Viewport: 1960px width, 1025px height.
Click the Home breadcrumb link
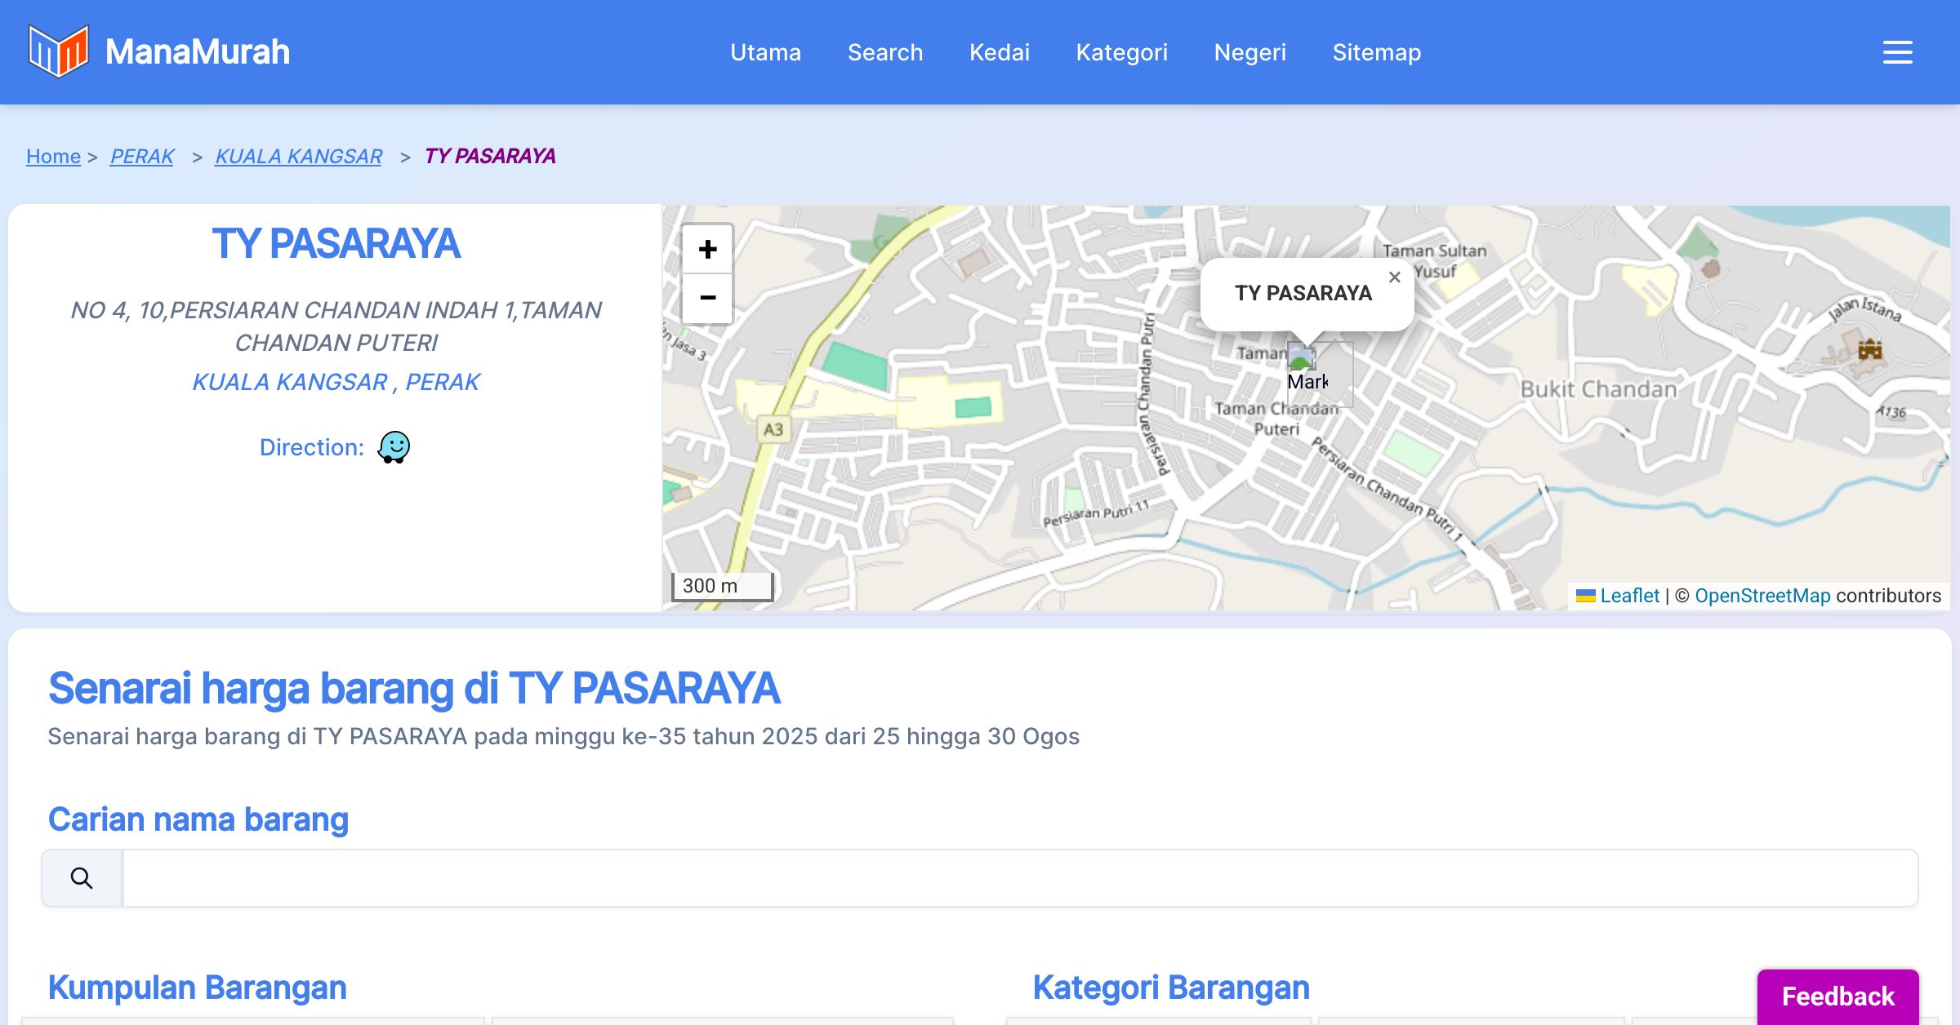click(53, 156)
